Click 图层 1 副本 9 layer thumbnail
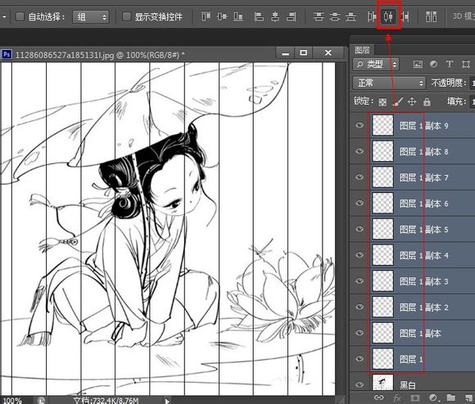475x404 pixels. (x=382, y=125)
